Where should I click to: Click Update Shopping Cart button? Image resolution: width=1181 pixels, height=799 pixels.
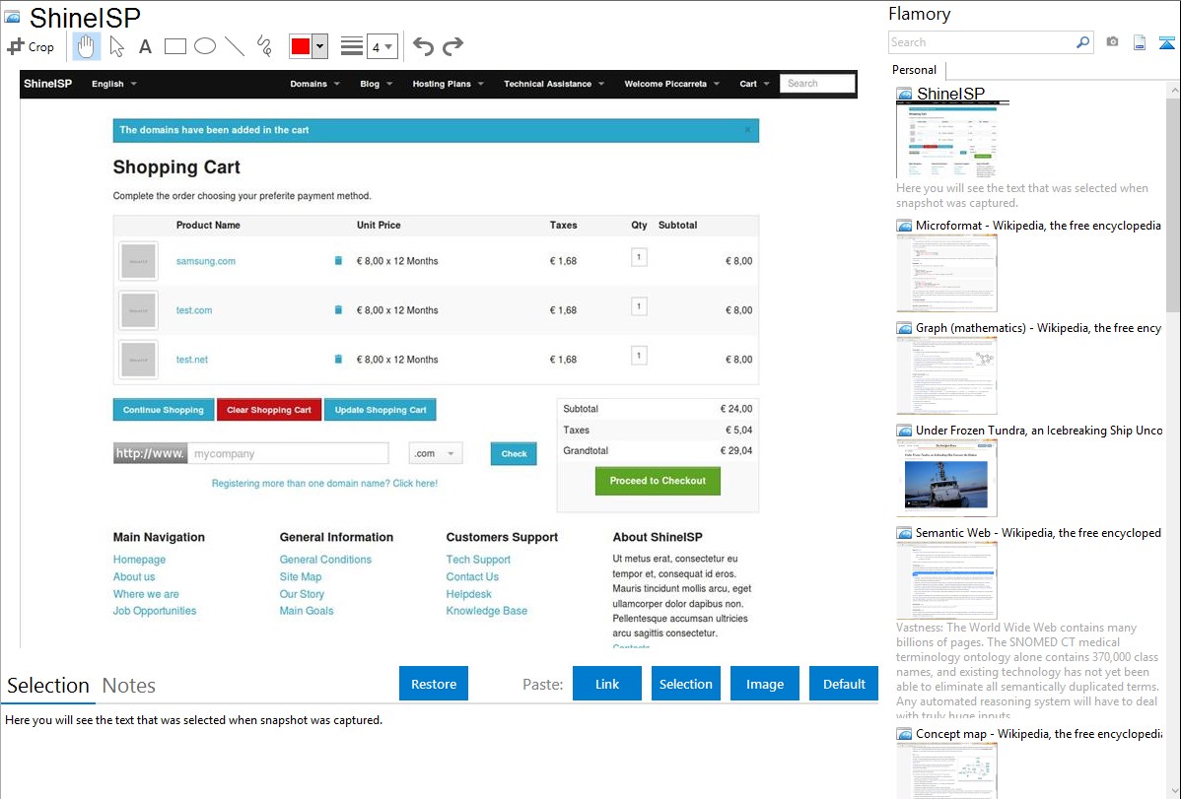point(381,410)
